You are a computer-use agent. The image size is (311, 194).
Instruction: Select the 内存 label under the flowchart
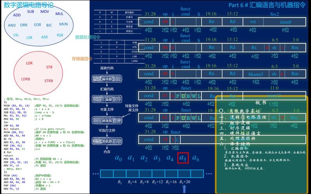(107, 152)
